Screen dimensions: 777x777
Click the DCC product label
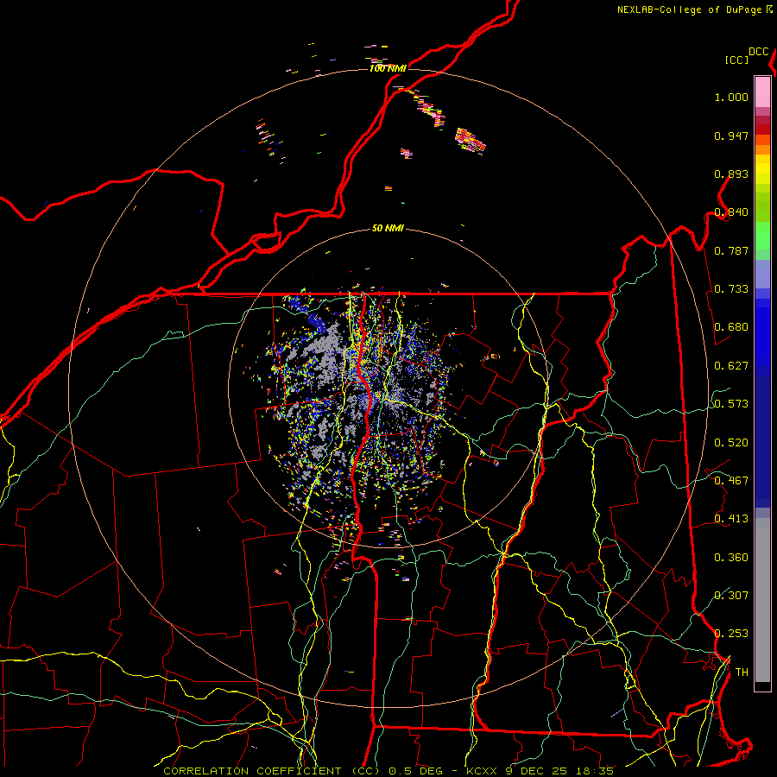point(759,52)
